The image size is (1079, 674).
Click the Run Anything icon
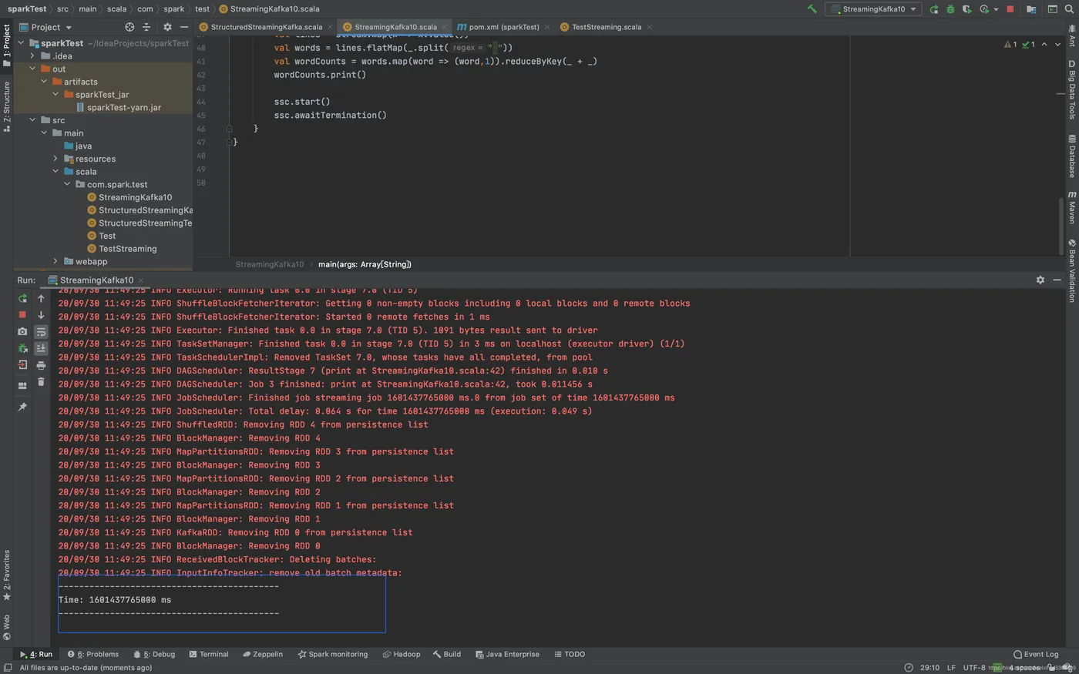[1052, 9]
